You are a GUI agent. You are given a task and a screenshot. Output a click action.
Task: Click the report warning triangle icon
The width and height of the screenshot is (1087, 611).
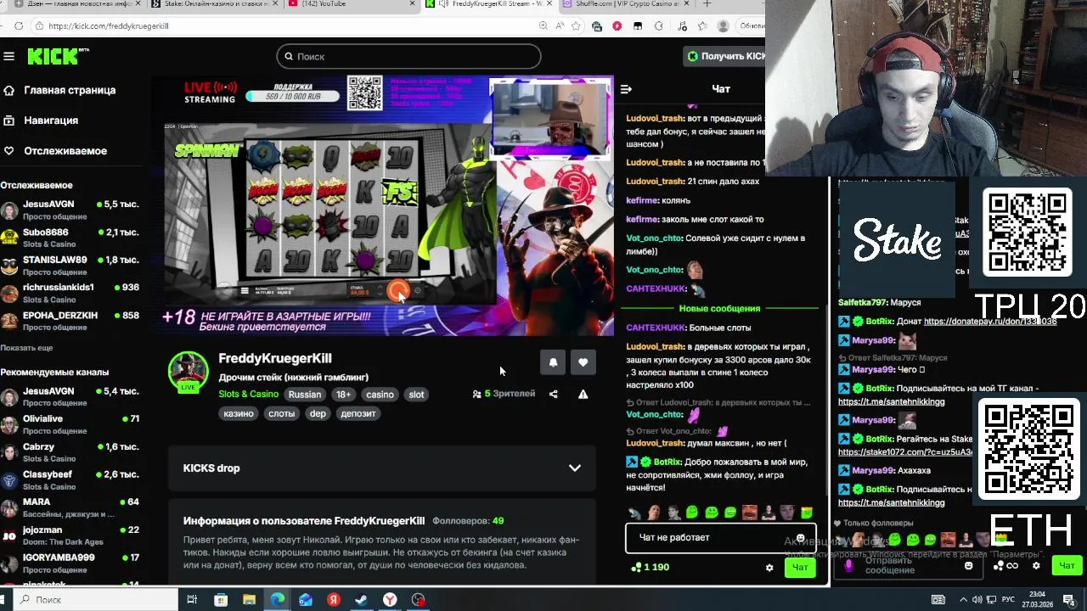click(583, 394)
